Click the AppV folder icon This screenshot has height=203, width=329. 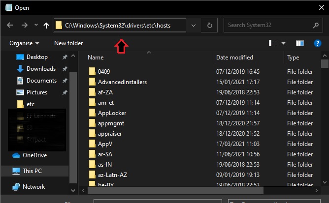(x=92, y=144)
